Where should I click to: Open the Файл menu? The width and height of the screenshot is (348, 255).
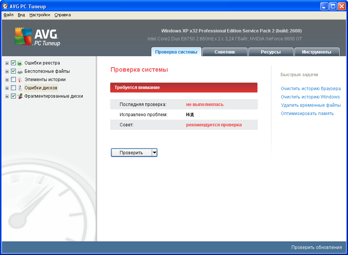point(8,15)
